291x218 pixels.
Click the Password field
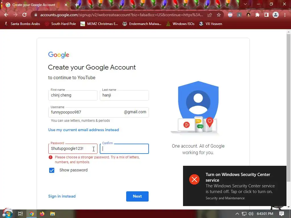pyautogui.click(x=73, y=149)
